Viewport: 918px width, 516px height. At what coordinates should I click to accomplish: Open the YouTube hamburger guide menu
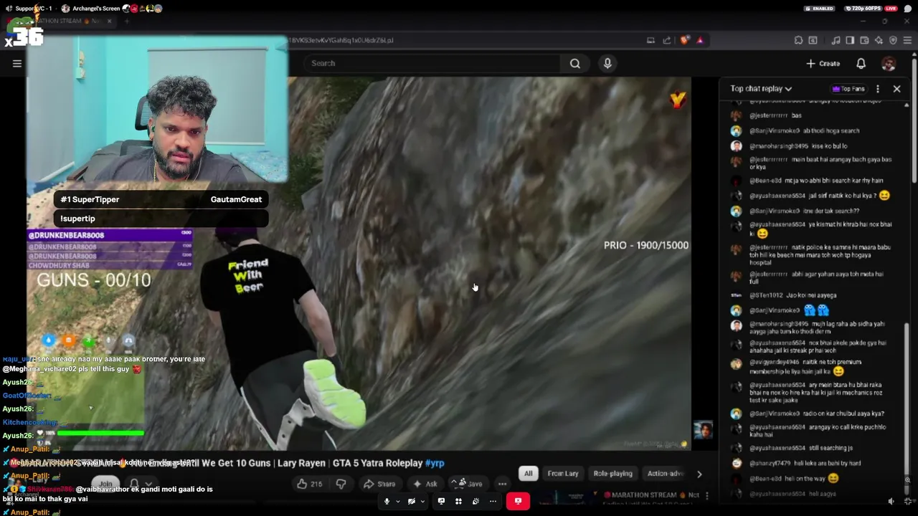(x=17, y=63)
